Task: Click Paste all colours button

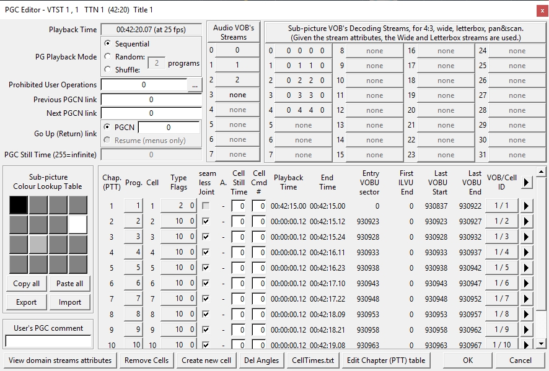Action: coord(69,284)
